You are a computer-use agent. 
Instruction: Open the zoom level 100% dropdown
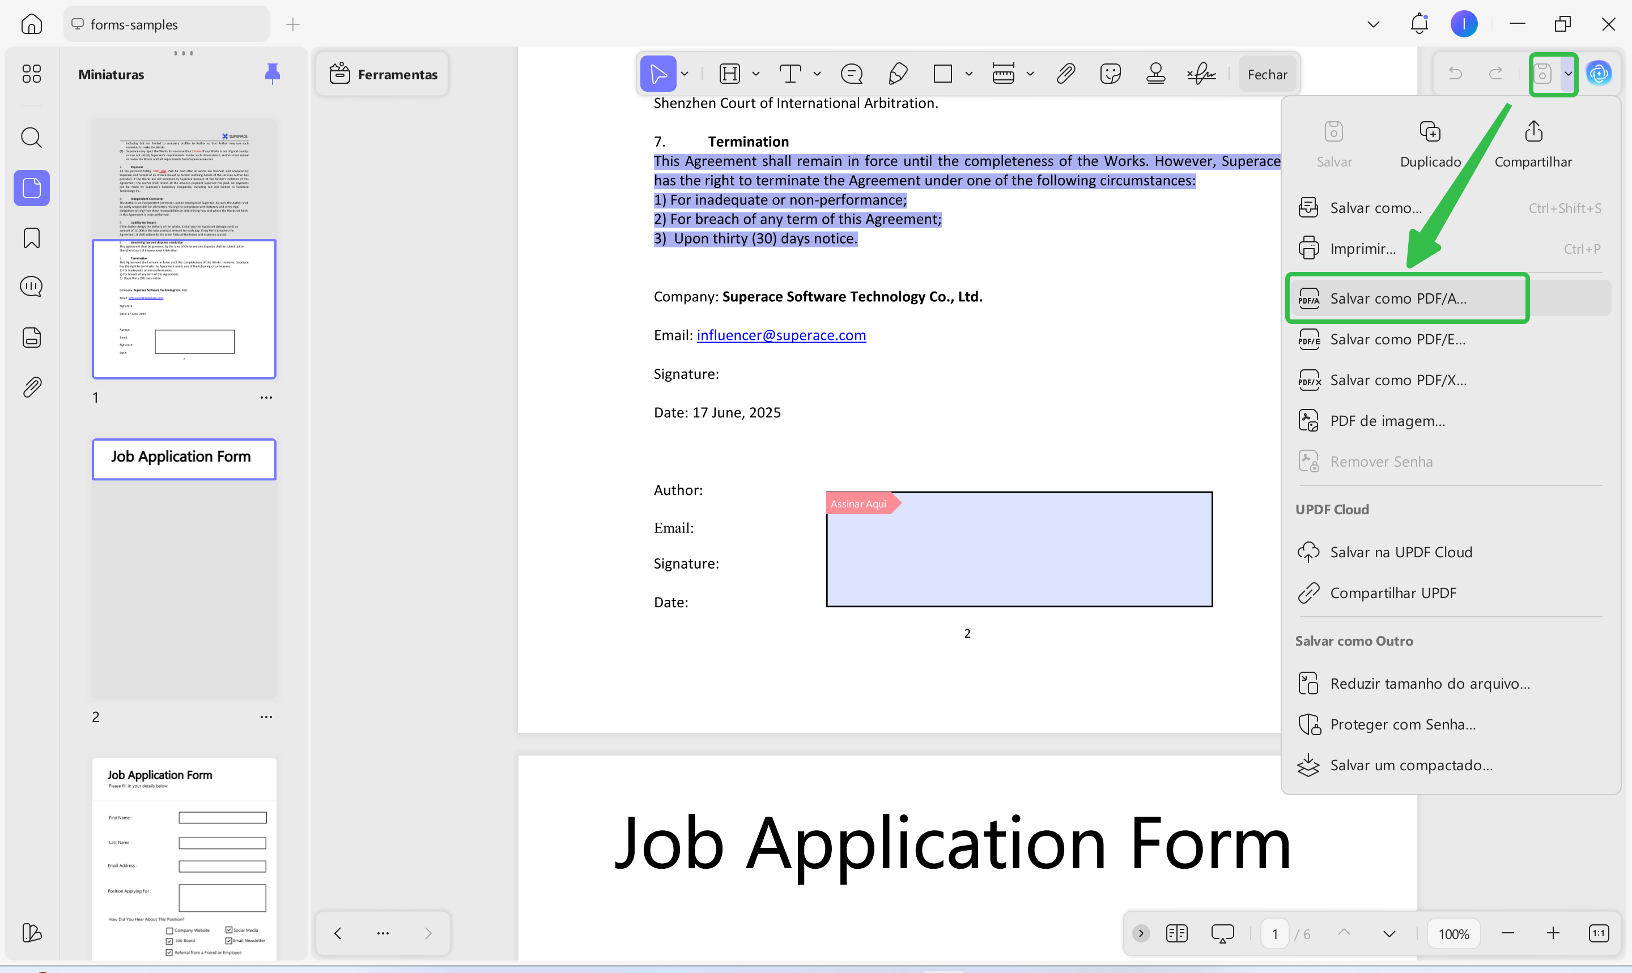tap(1453, 934)
